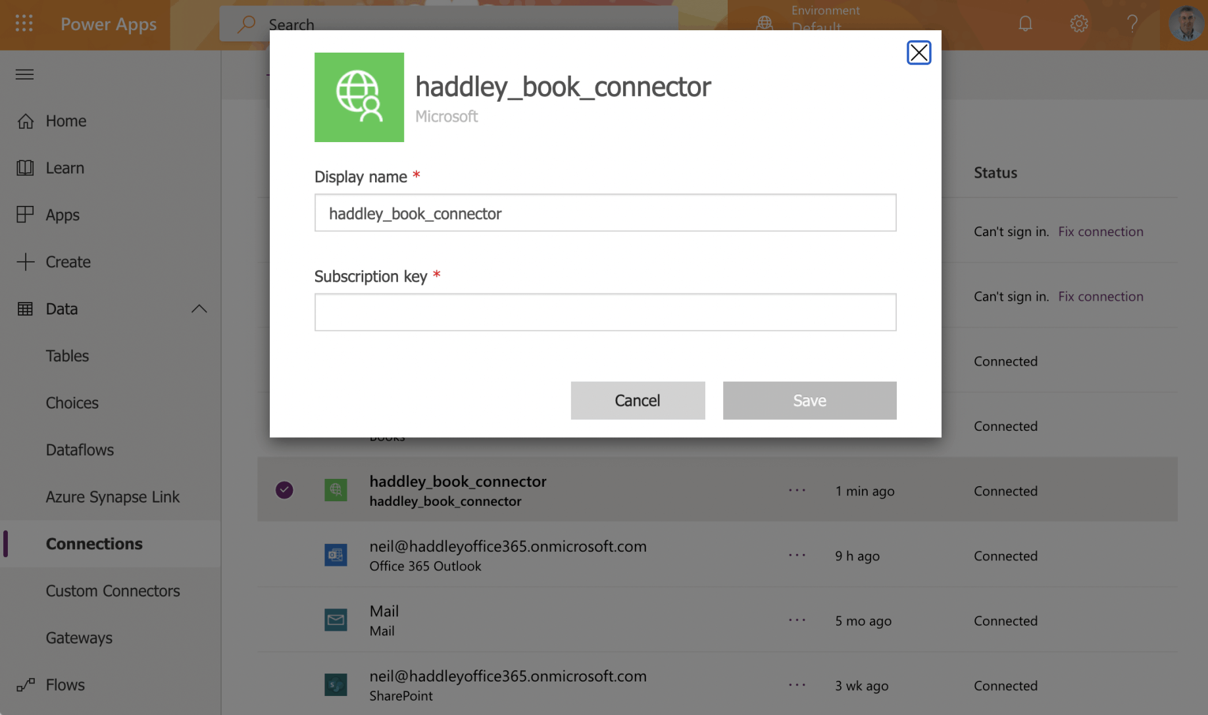Viewport: 1208px width, 715px height.
Task: Click the Learn book icon
Action: pyautogui.click(x=25, y=168)
